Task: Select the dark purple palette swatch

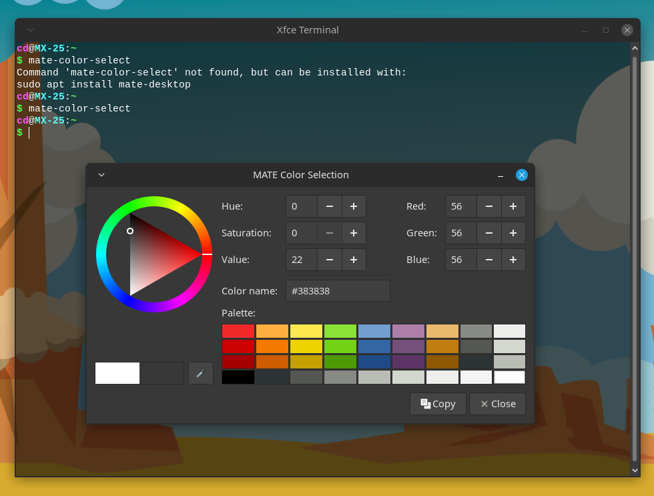Action: click(408, 362)
